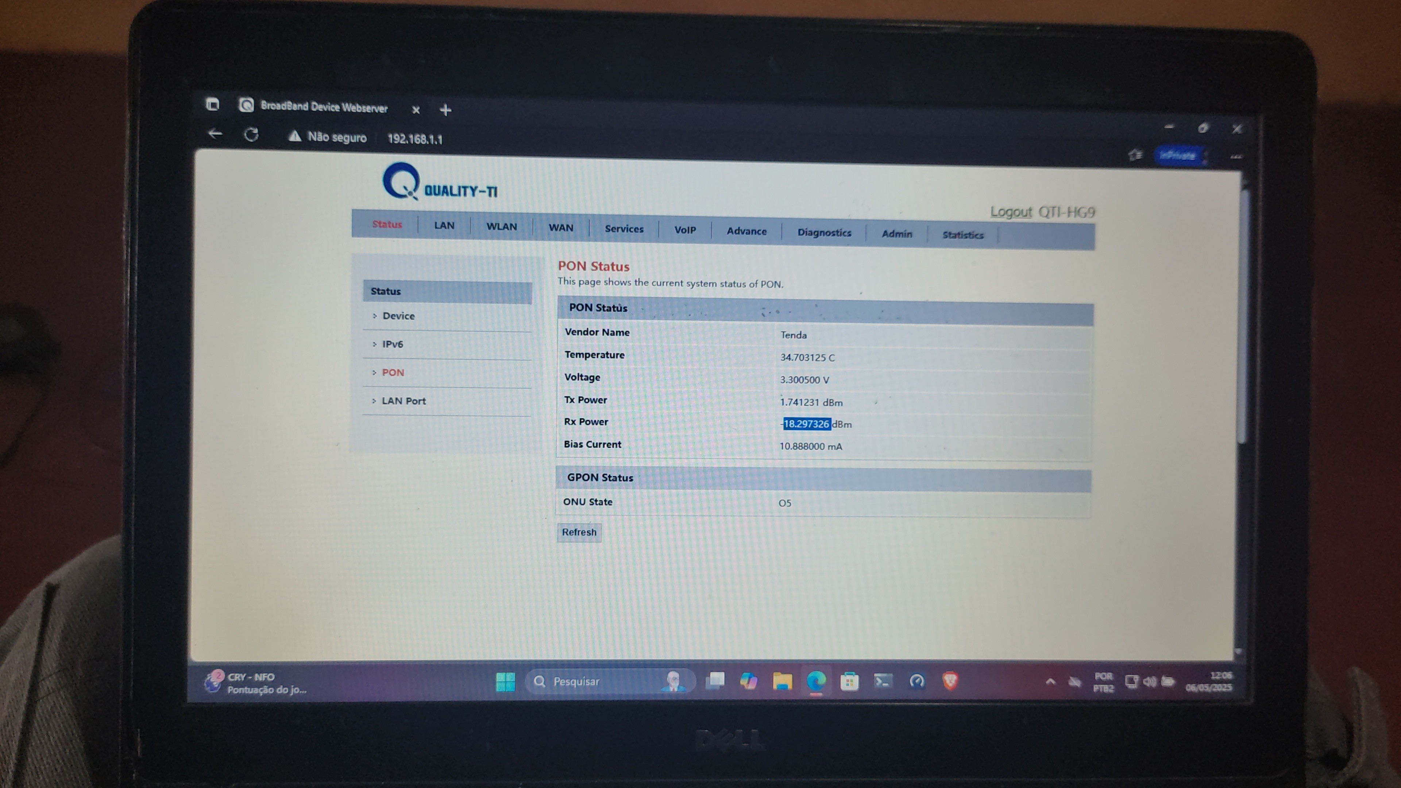This screenshot has width=1401, height=788.
Task: Reload the router page
Action: [x=251, y=134]
